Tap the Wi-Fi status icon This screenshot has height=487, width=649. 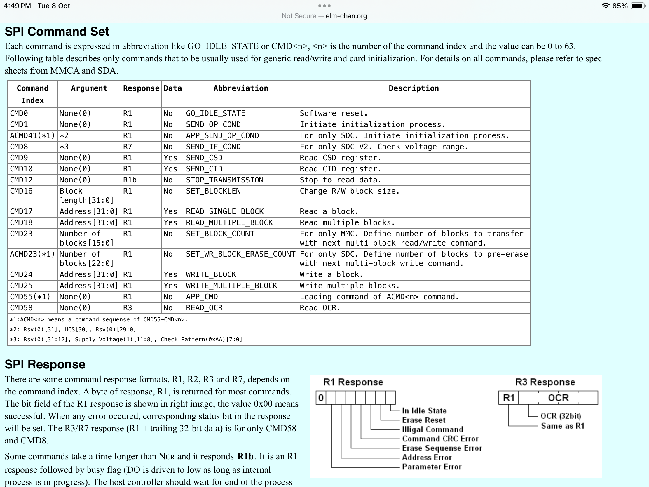pos(605,6)
